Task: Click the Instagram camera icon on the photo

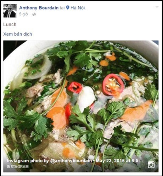Action: click(151, 165)
